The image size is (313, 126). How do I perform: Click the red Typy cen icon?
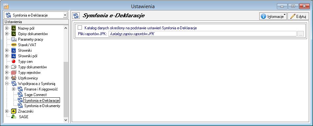(13, 62)
